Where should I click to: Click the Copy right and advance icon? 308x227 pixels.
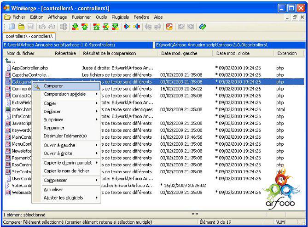[148, 27]
